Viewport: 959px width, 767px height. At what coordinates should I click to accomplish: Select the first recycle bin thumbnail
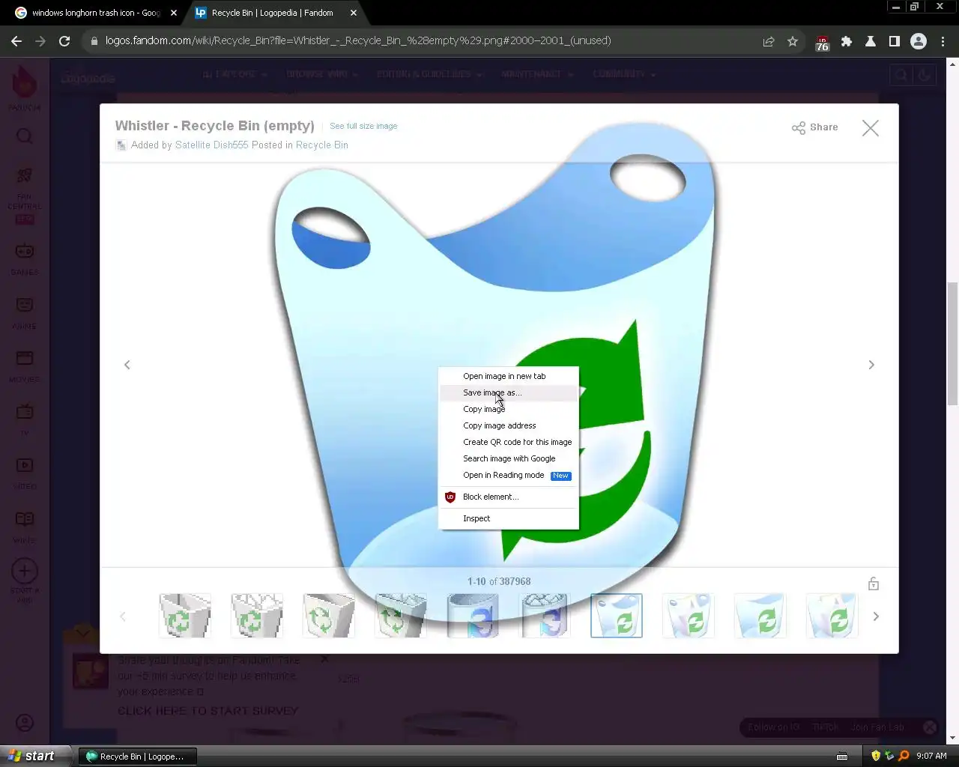tap(185, 616)
